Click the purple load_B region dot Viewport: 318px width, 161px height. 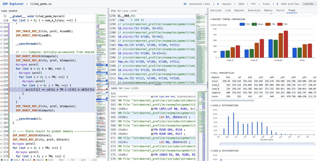click(23, 159)
